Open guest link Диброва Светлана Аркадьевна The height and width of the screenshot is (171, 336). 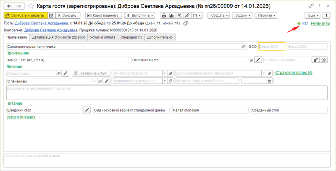(41, 23)
